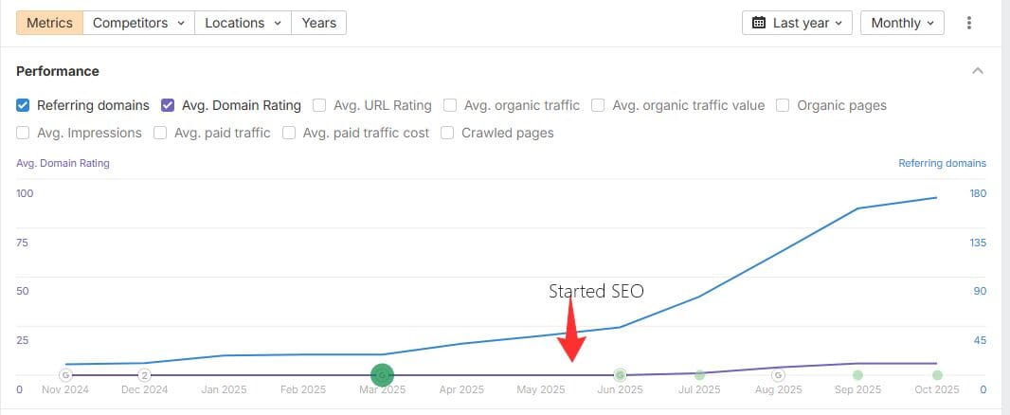Expand the Competitors dropdown tab
The image size is (1010, 415).
point(138,23)
